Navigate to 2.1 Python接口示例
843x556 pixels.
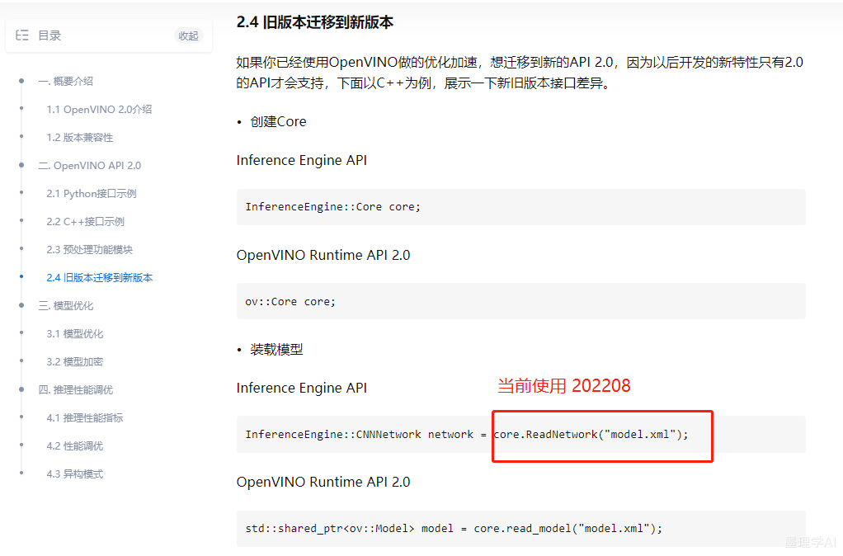pos(92,193)
